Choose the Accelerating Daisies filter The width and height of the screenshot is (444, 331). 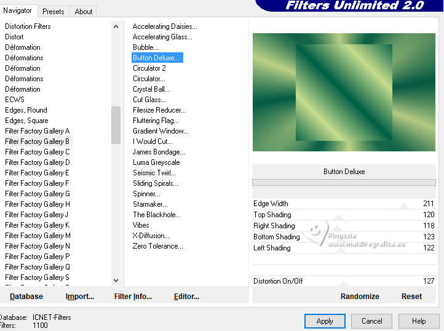(x=165, y=26)
